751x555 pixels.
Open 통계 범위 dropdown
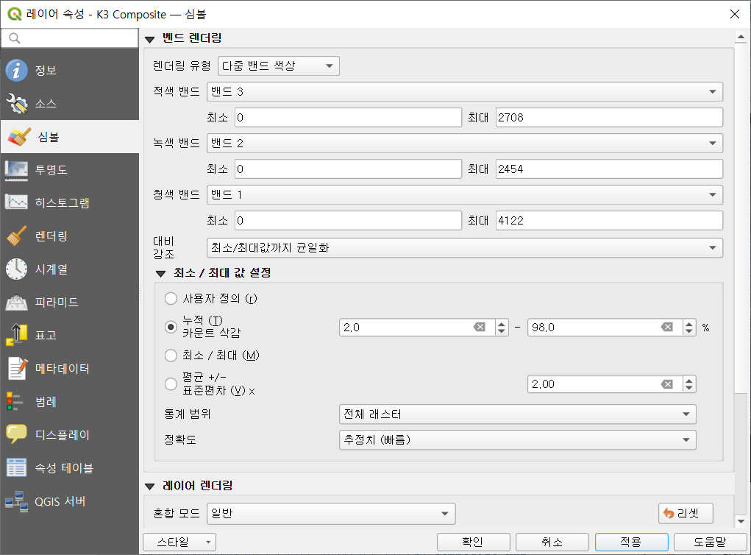click(x=518, y=414)
